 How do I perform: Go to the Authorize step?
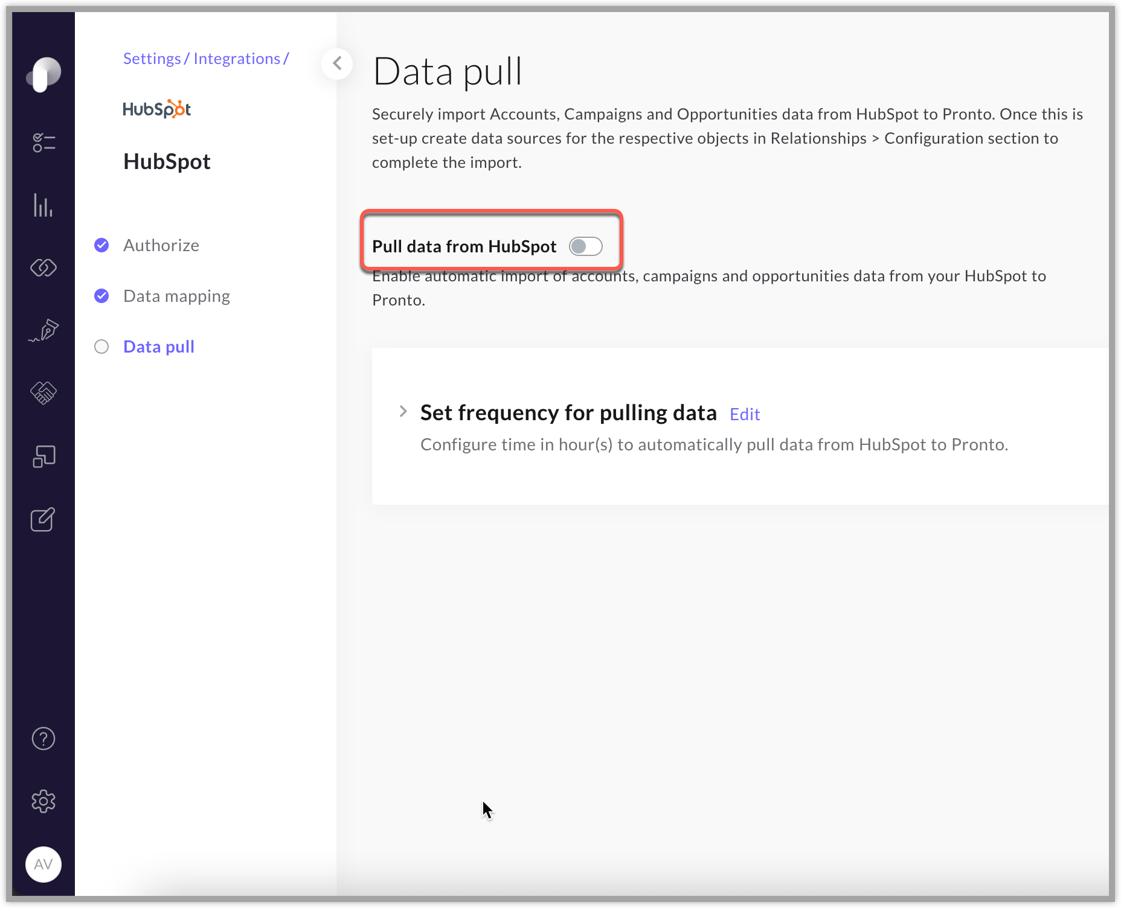click(x=161, y=245)
